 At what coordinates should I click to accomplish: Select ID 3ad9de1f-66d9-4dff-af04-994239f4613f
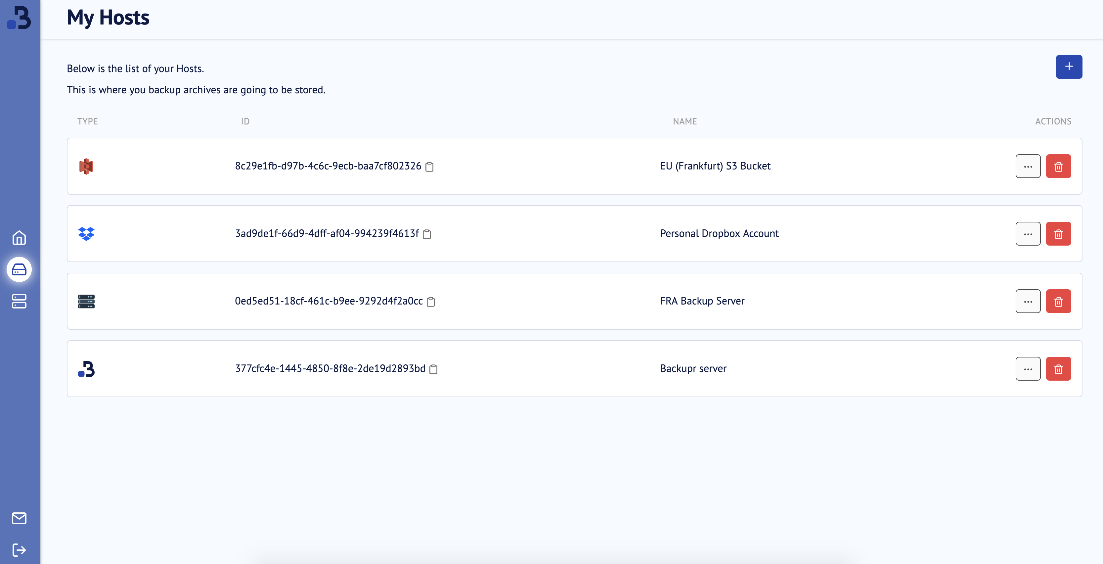[327, 234]
